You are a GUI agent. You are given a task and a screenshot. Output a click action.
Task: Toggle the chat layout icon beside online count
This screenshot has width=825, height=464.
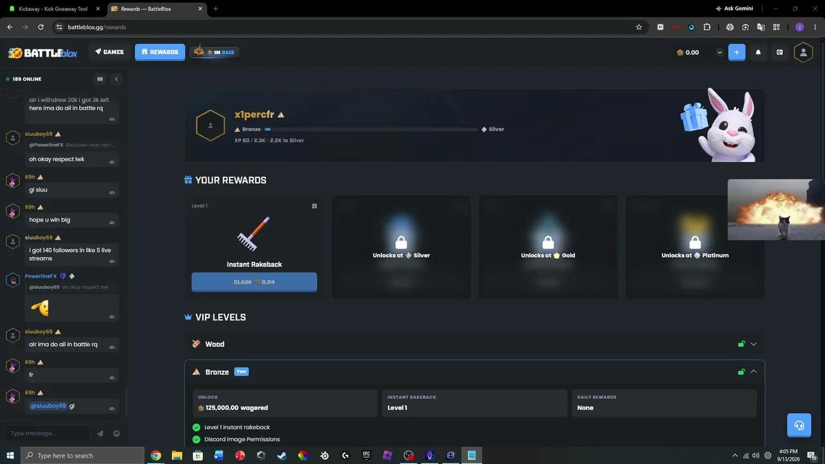(x=100, y=79)
